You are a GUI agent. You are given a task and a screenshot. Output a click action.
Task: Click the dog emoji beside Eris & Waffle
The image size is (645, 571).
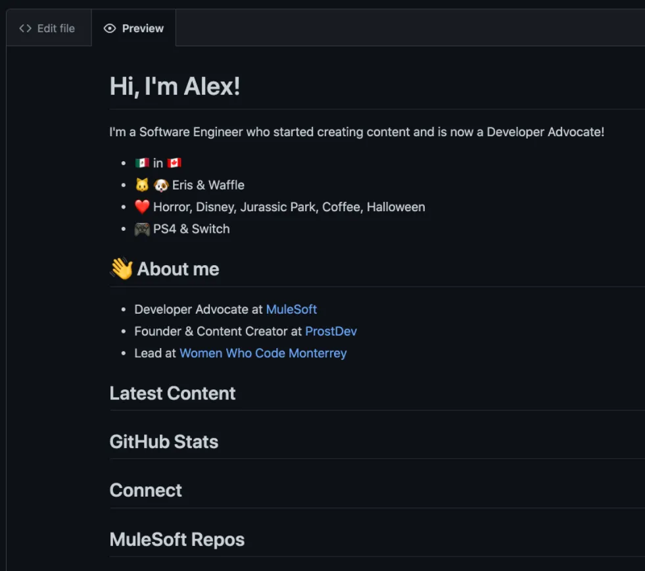[161, 185]
